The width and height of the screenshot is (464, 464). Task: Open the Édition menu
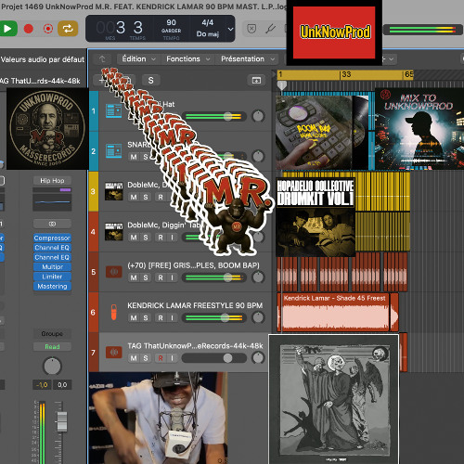click(x=138, y=58)
